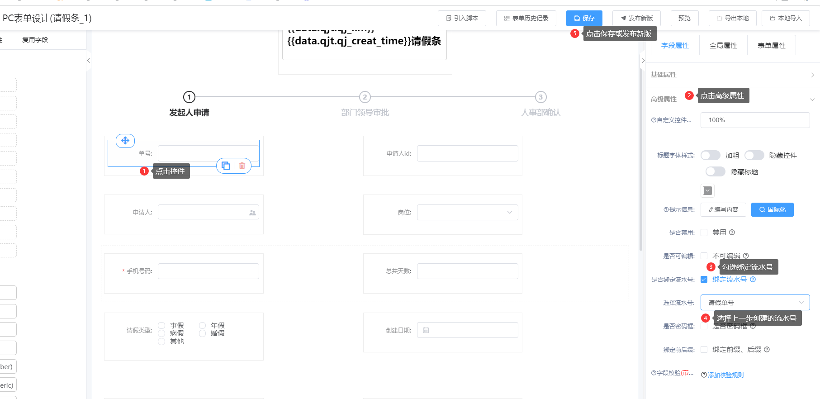The width and height of the screenshot is (820, 399).
Task: Click the help icon next to 绑定前缀、后缀
Action: [767, 349]
